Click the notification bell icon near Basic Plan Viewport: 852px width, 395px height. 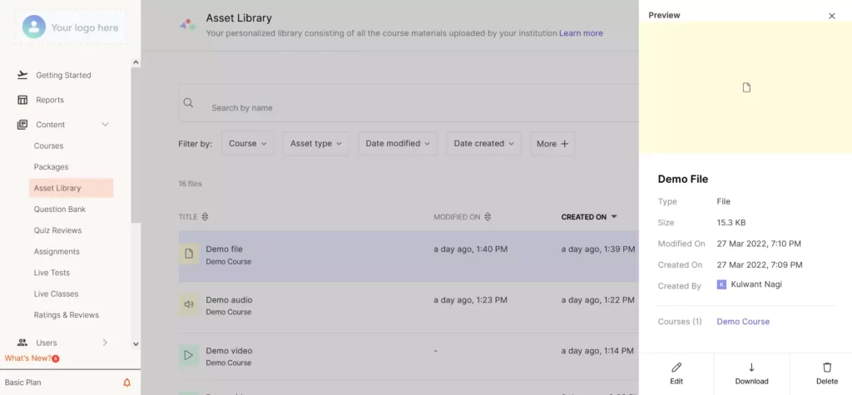pyautogui.click(x=127, y=383)
